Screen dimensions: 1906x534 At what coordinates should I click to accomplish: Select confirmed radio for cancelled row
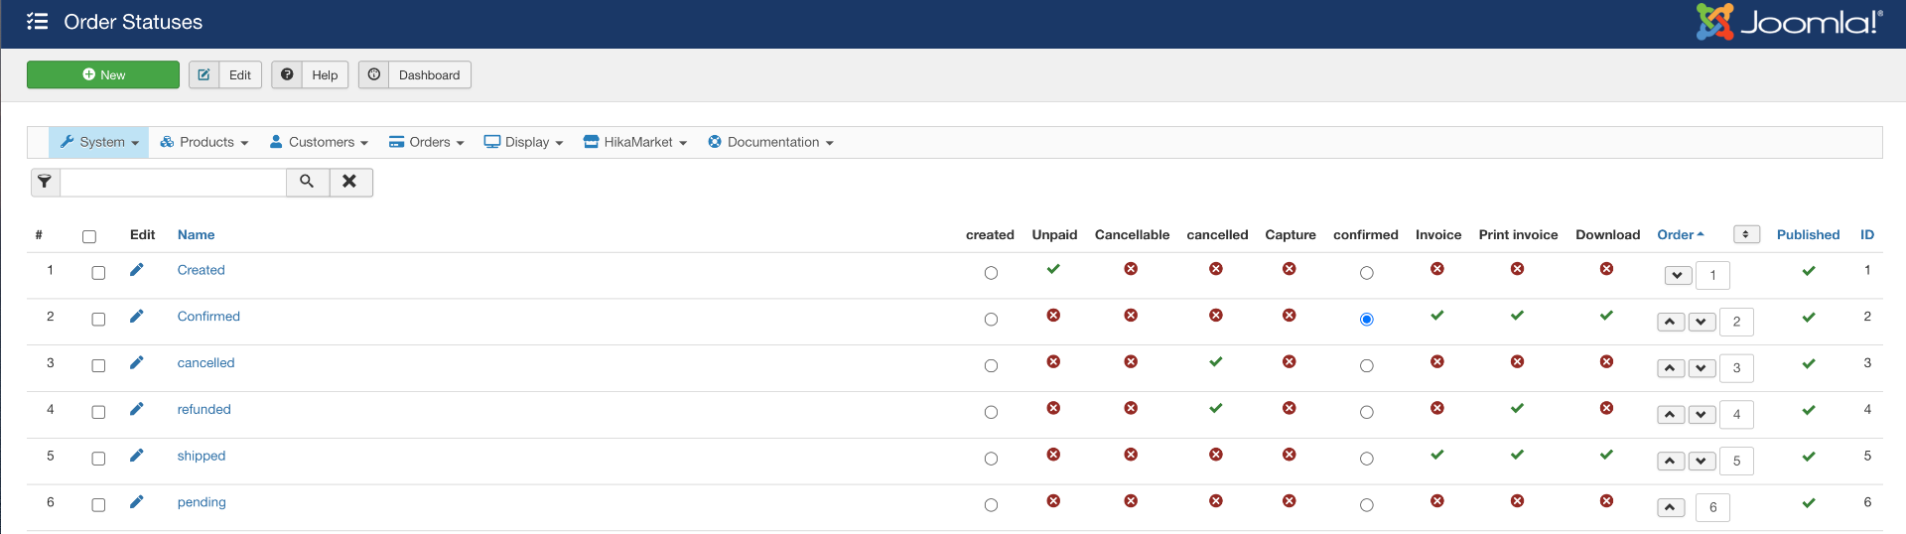tap(1366, 366)
